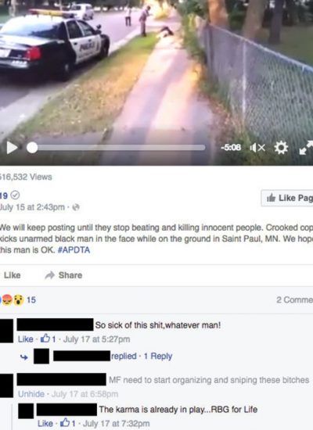Screen dimensions: 313x430
Task: Expand video to fullscreen
Action: coord(306,148)
